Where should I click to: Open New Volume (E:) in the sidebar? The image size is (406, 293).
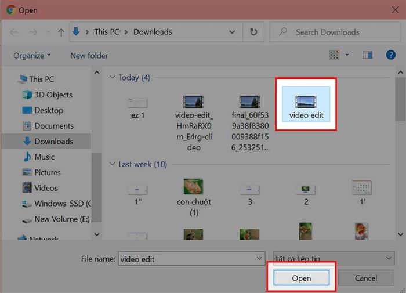tap(56, 219)
